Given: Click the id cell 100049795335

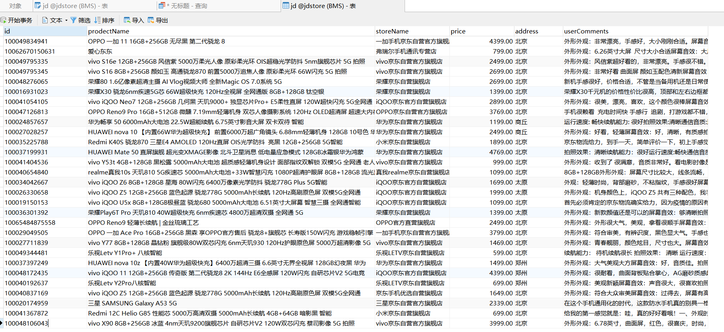Looking at the screenshot, I should (45, 62).
